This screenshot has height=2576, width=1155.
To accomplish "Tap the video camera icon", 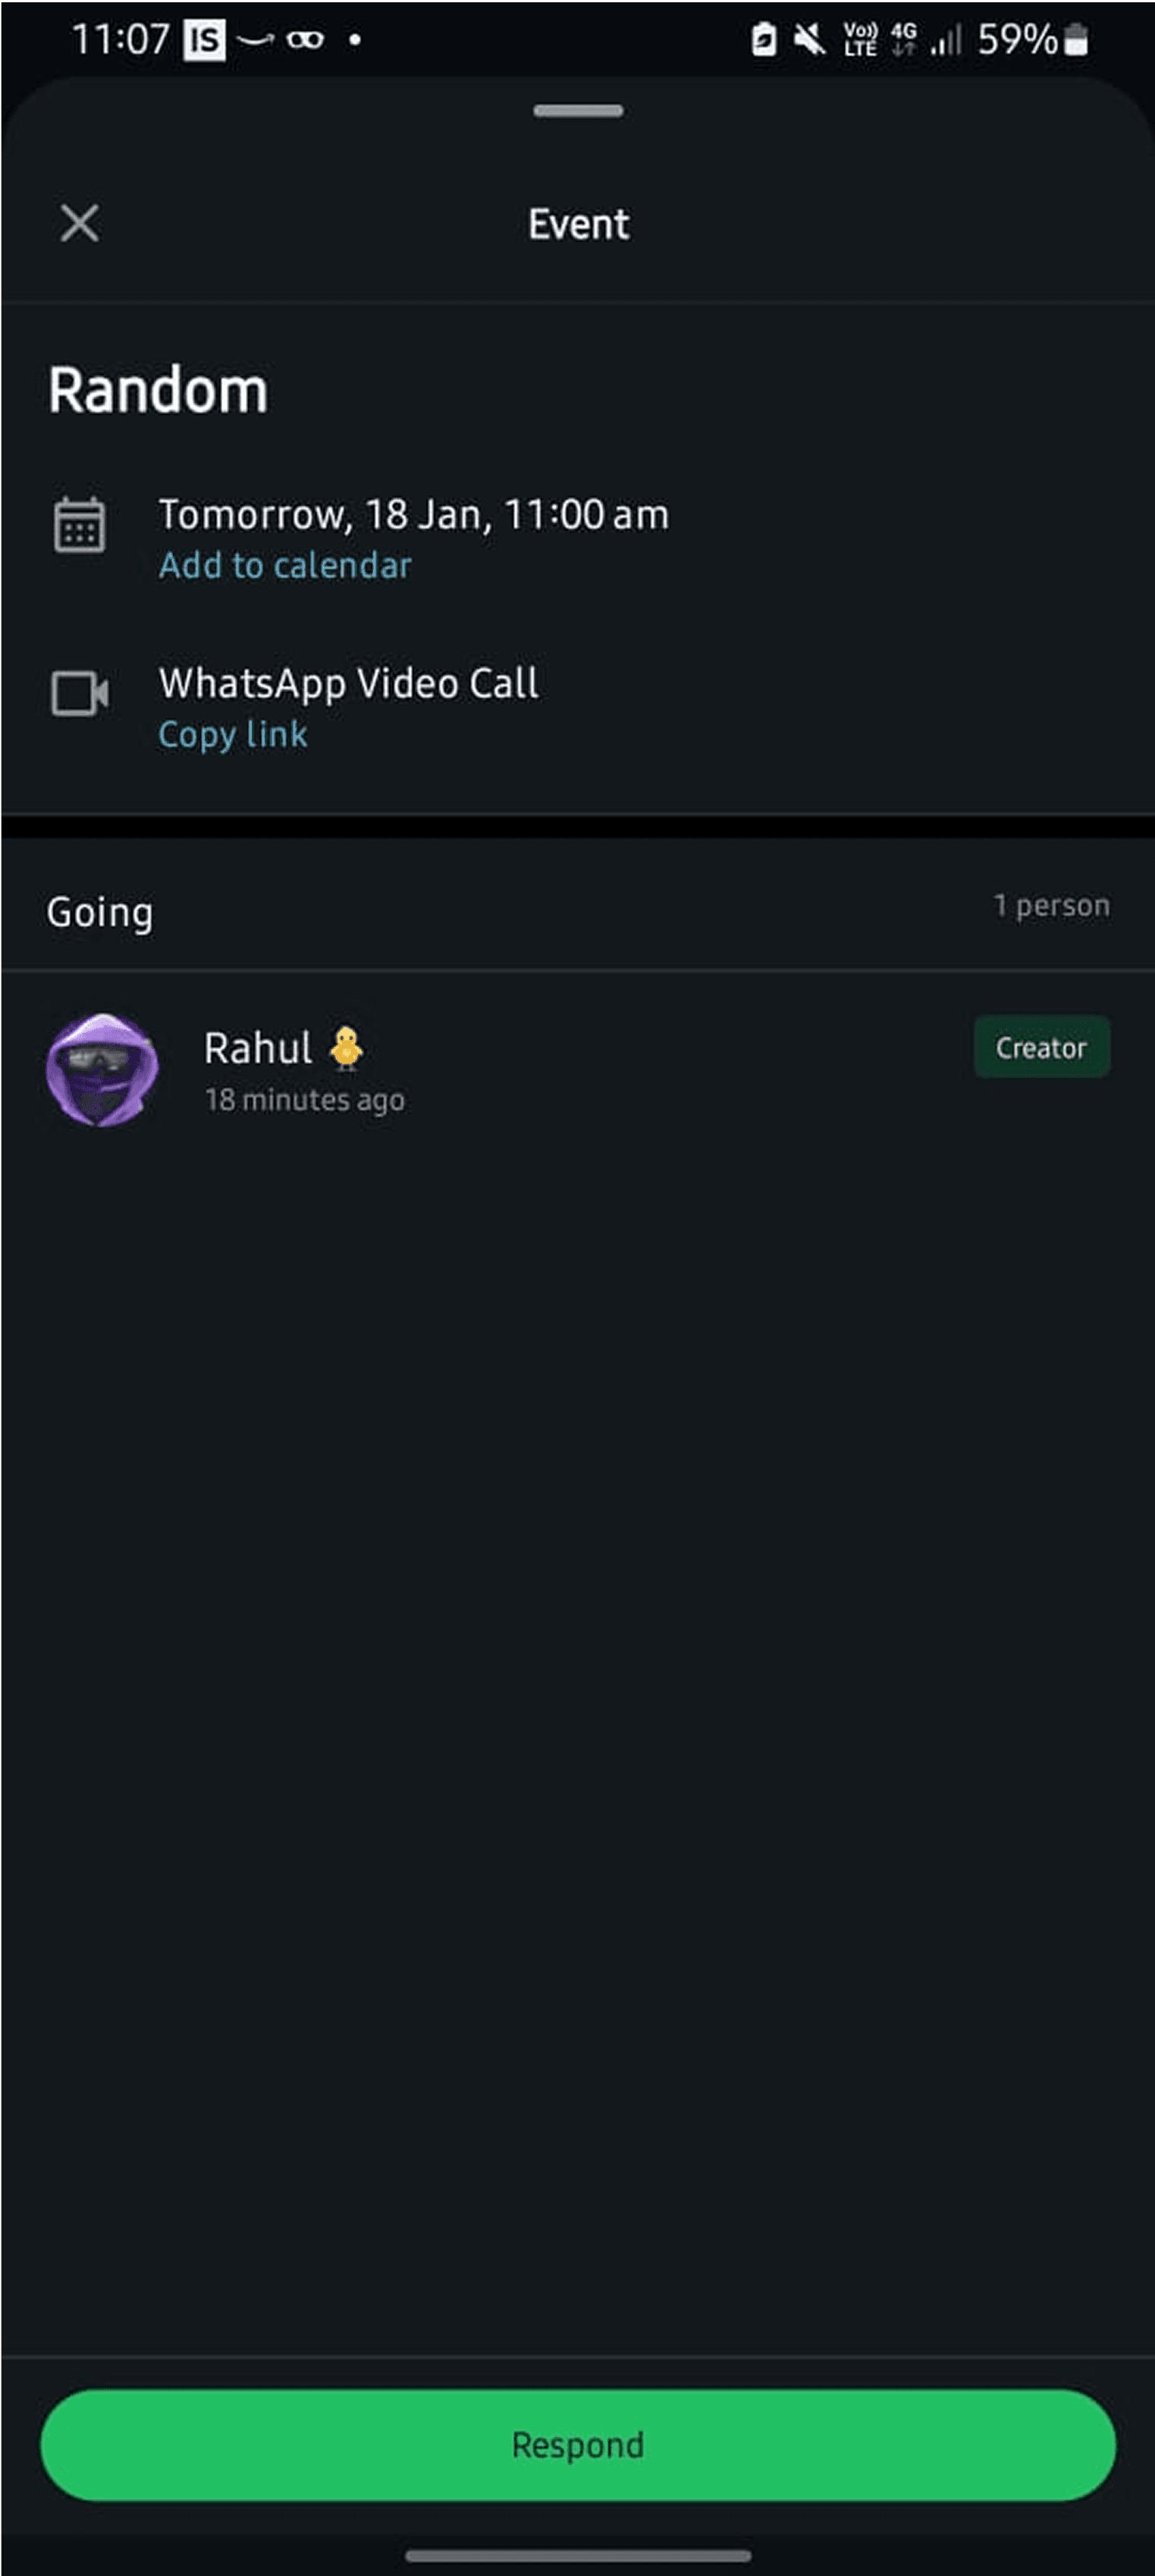I will coord(80,693).
